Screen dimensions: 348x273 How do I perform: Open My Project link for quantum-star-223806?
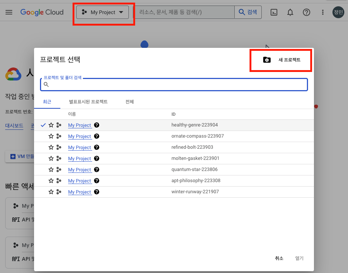pos(80,170)
